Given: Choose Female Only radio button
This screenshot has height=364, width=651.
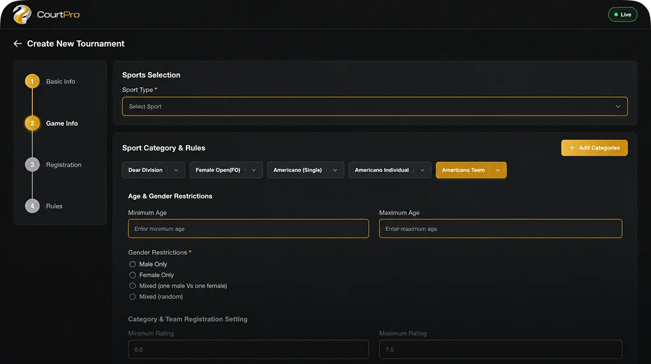Looking at the screenshot, I should click(x=132, y=275).
